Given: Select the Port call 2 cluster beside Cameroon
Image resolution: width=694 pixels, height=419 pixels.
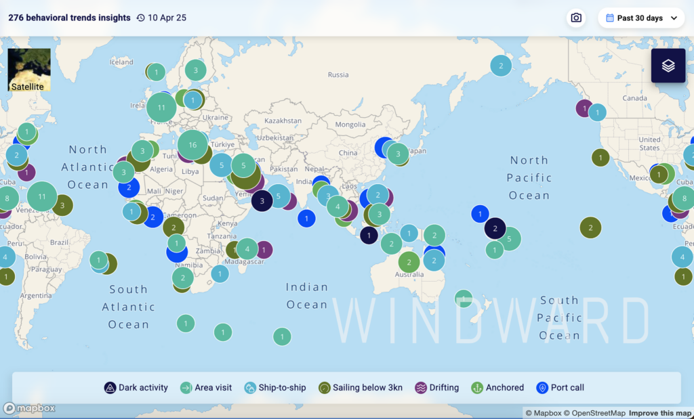Looking at the screenshot, I should [152, 217].
